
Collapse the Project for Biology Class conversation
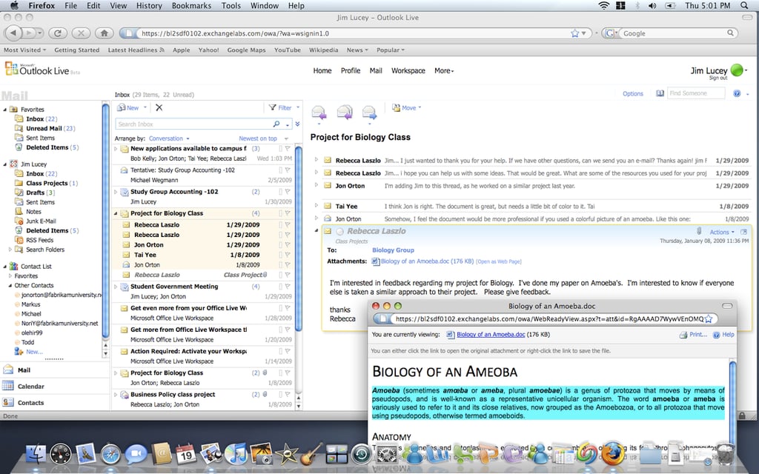click(116, 213)
